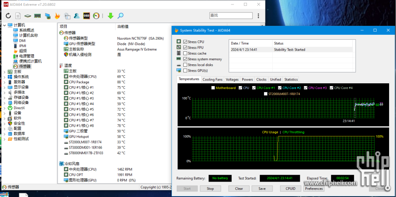396x197 pixels.
Task: Click the CPU OPT fan row
Action: [x=98, y=175]
